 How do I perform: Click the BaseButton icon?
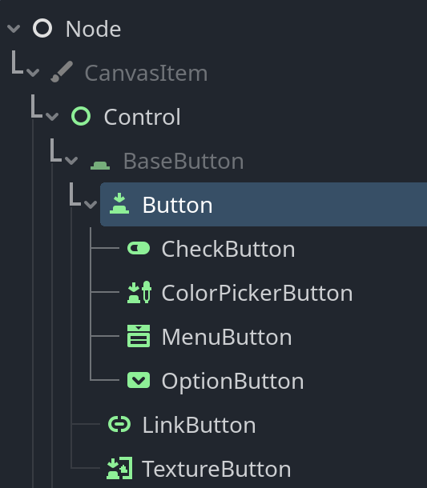click(x=100, y=166)
